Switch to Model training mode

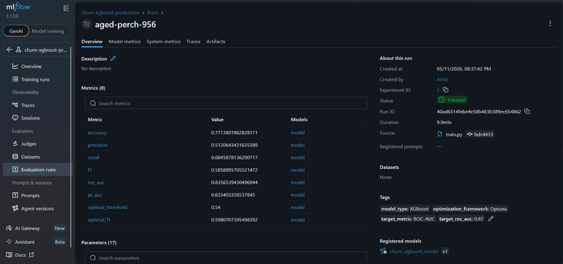(48, 31)
